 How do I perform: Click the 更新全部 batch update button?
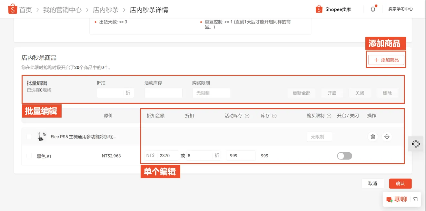[x=301, y=93]
